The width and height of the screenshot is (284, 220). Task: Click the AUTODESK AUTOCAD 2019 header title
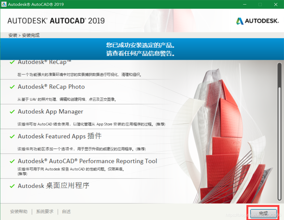click(x=56, y=21)
